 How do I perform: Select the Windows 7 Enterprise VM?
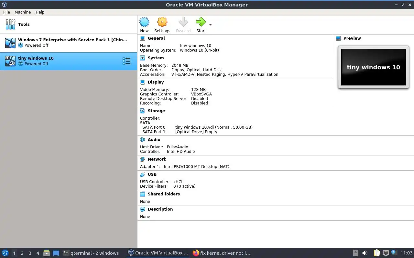tap(69, 43)
